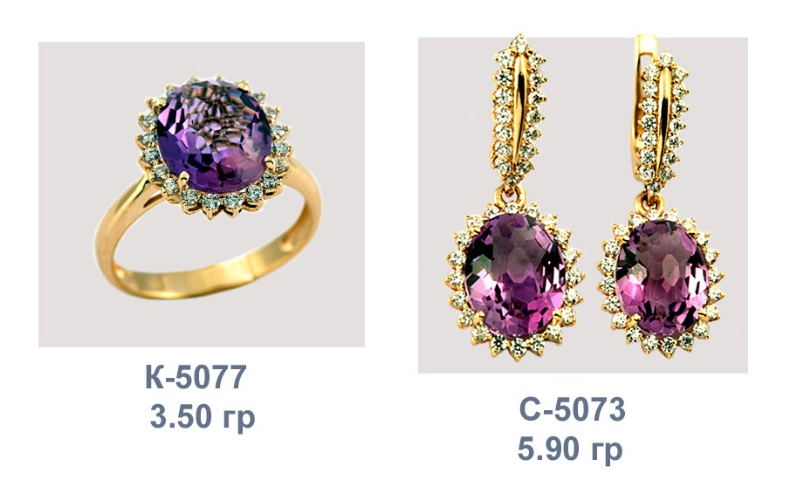Pick the purple amethyst stone on the ring

(x=214, y=136)
